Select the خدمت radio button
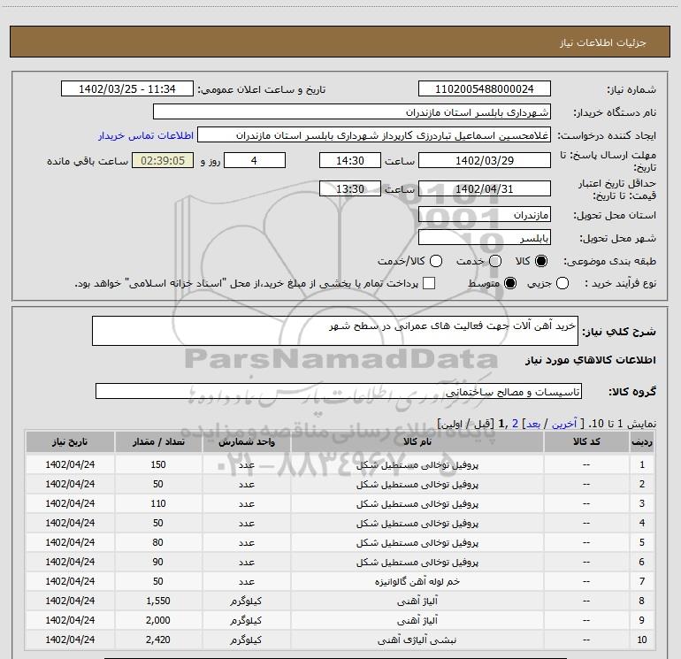The width and height of the screenshot is (681, 659). point(495,261)
